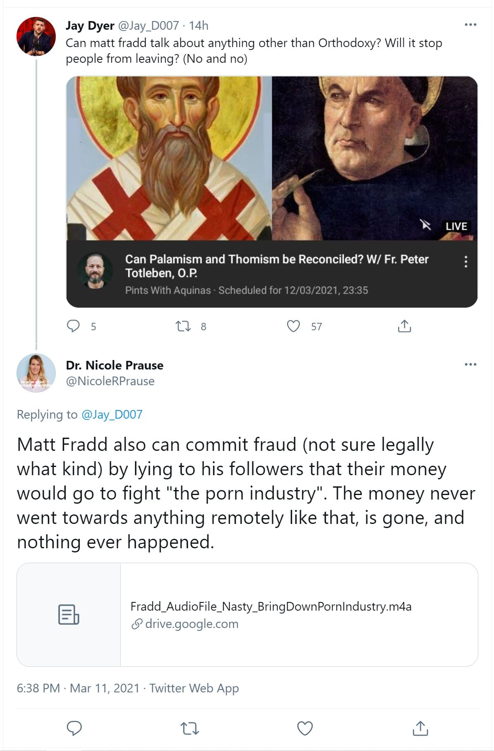Image resolution: width=494 pixels, height=751 pixels.
Task: Open more options on Jay Dyer's tweet
Action: tap(470, 25)
